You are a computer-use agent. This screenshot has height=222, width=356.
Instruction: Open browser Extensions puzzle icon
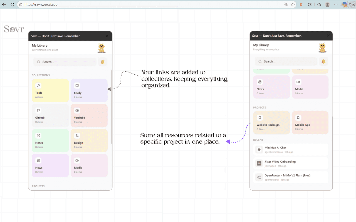(x=310, y=4)
